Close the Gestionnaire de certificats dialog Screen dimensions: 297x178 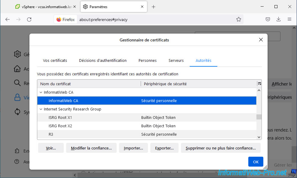pyautogui.click(x=261, y=40)
